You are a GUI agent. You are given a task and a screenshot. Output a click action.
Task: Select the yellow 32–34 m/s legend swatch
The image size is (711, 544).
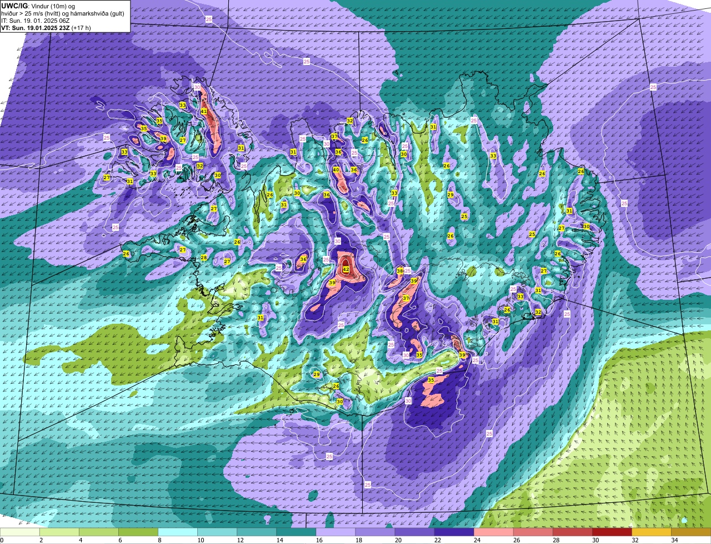(x=651, y=532)
